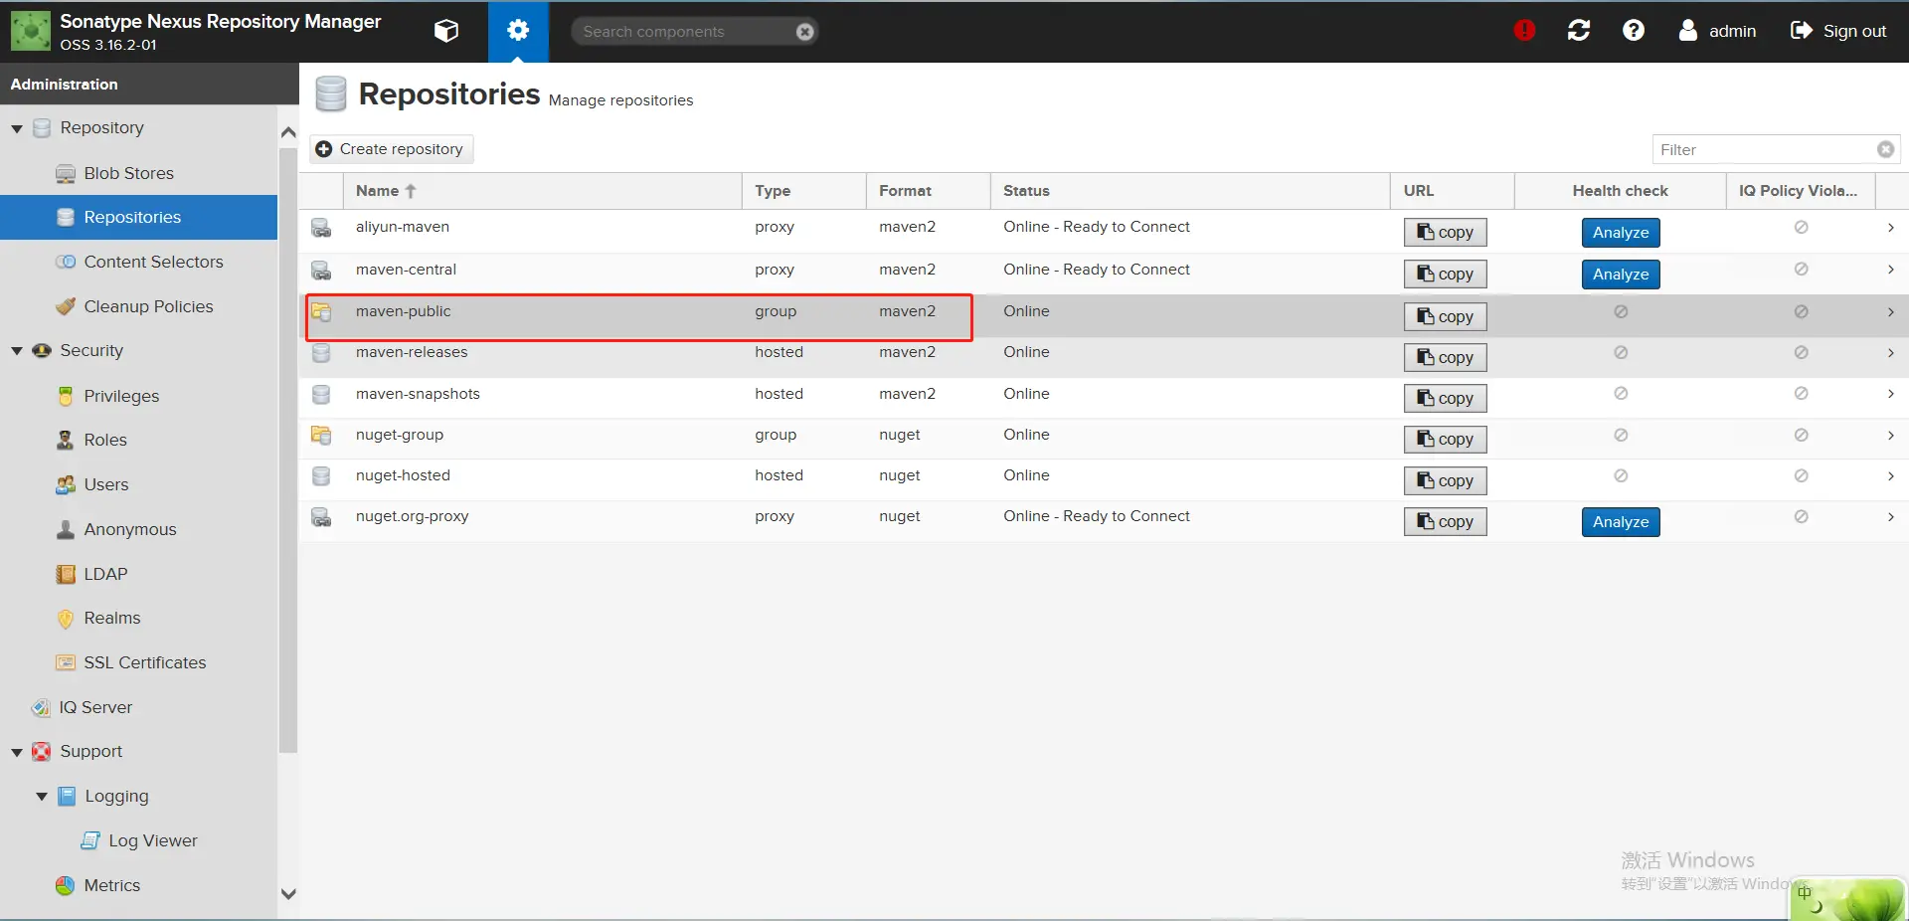Open maven-snapshots row chevron arrow

1890,394
